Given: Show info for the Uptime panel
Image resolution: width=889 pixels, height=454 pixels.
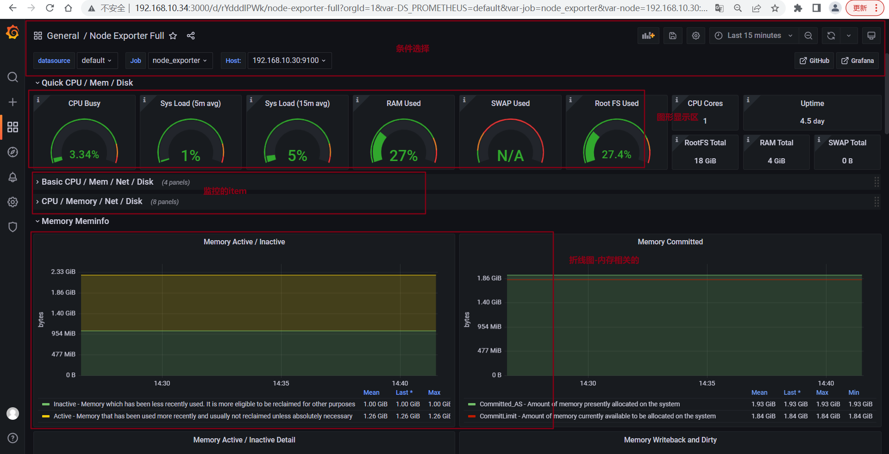Looking at the screenshot, I should pyautogui.click(x=748, y=100).
